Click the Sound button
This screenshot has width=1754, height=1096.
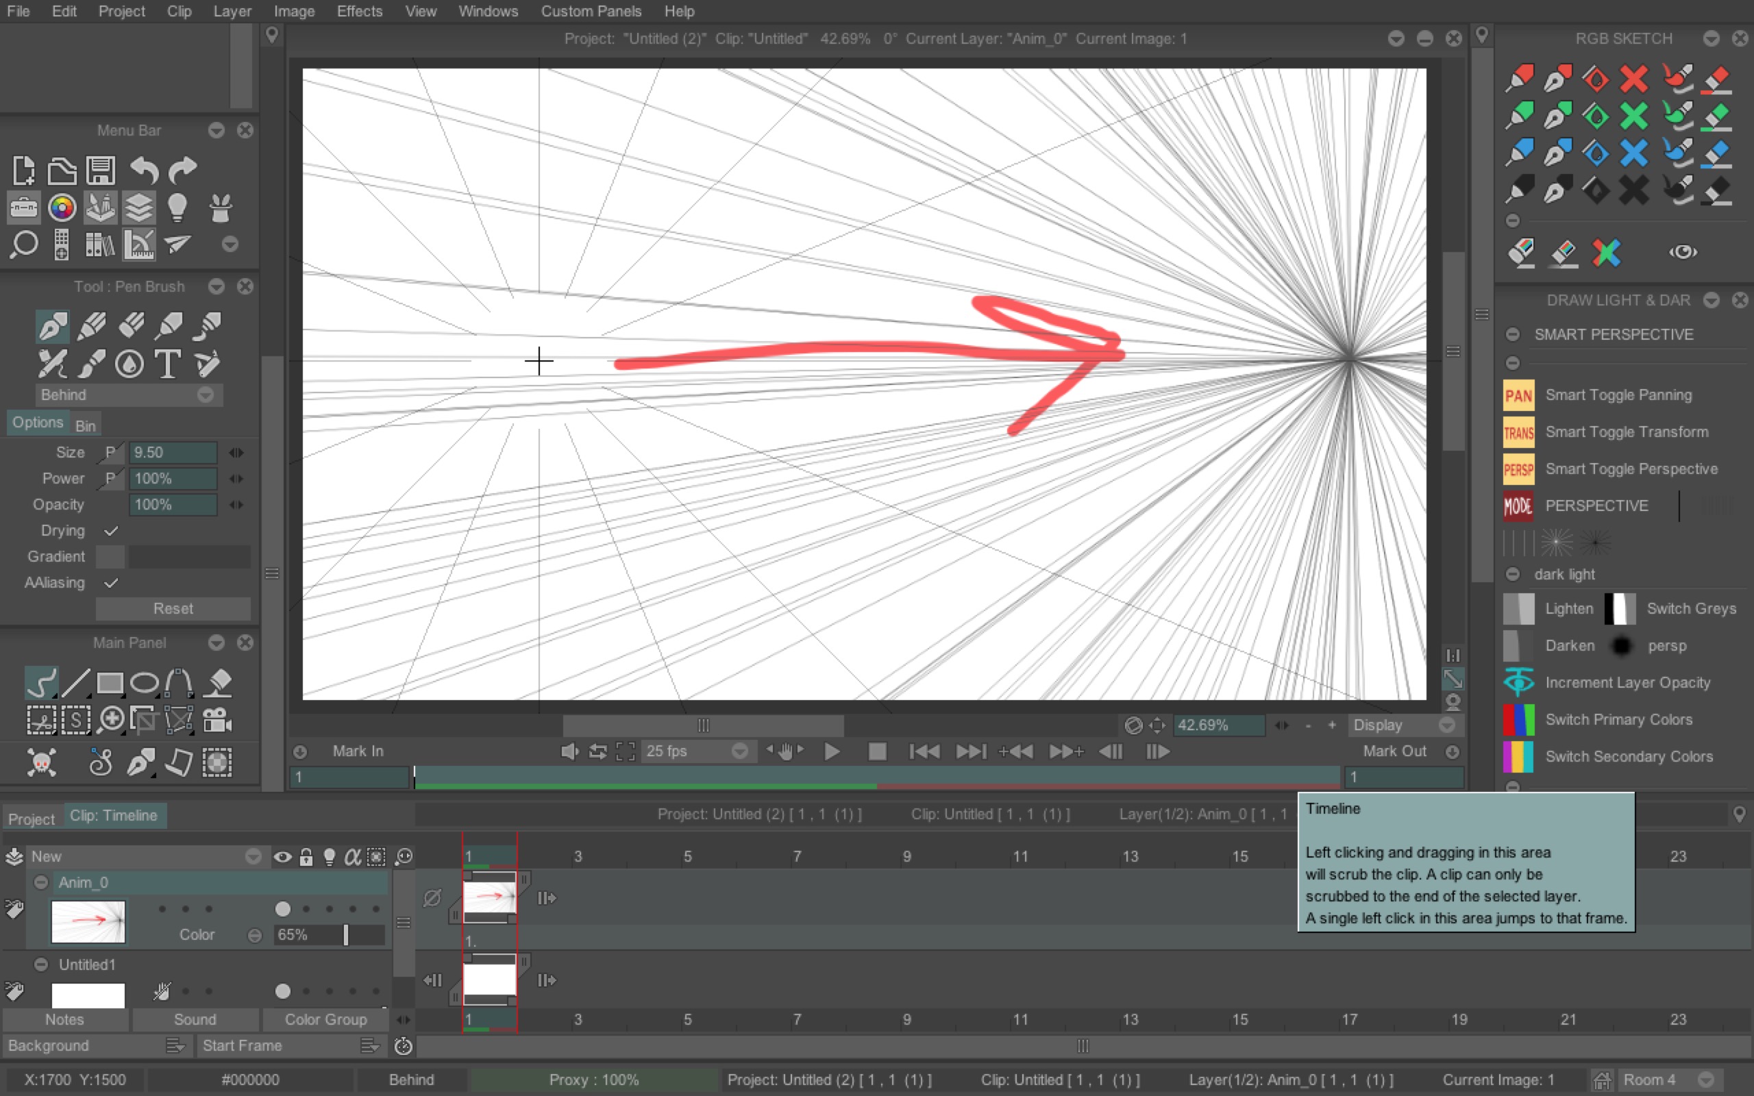195,1019
